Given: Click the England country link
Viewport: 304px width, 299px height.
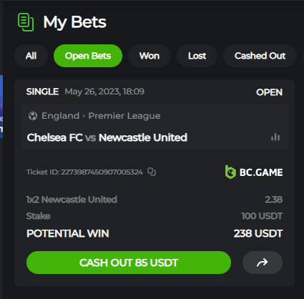Looking at the screenshot, I should tap(60, 116).
